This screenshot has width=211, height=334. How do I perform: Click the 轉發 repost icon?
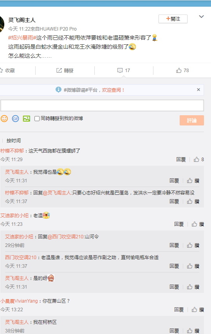point(65,71)
